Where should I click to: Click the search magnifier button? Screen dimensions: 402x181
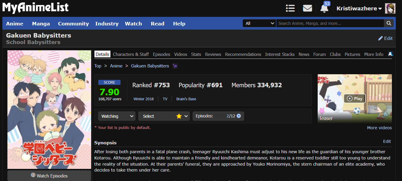[x=389, y=23]
